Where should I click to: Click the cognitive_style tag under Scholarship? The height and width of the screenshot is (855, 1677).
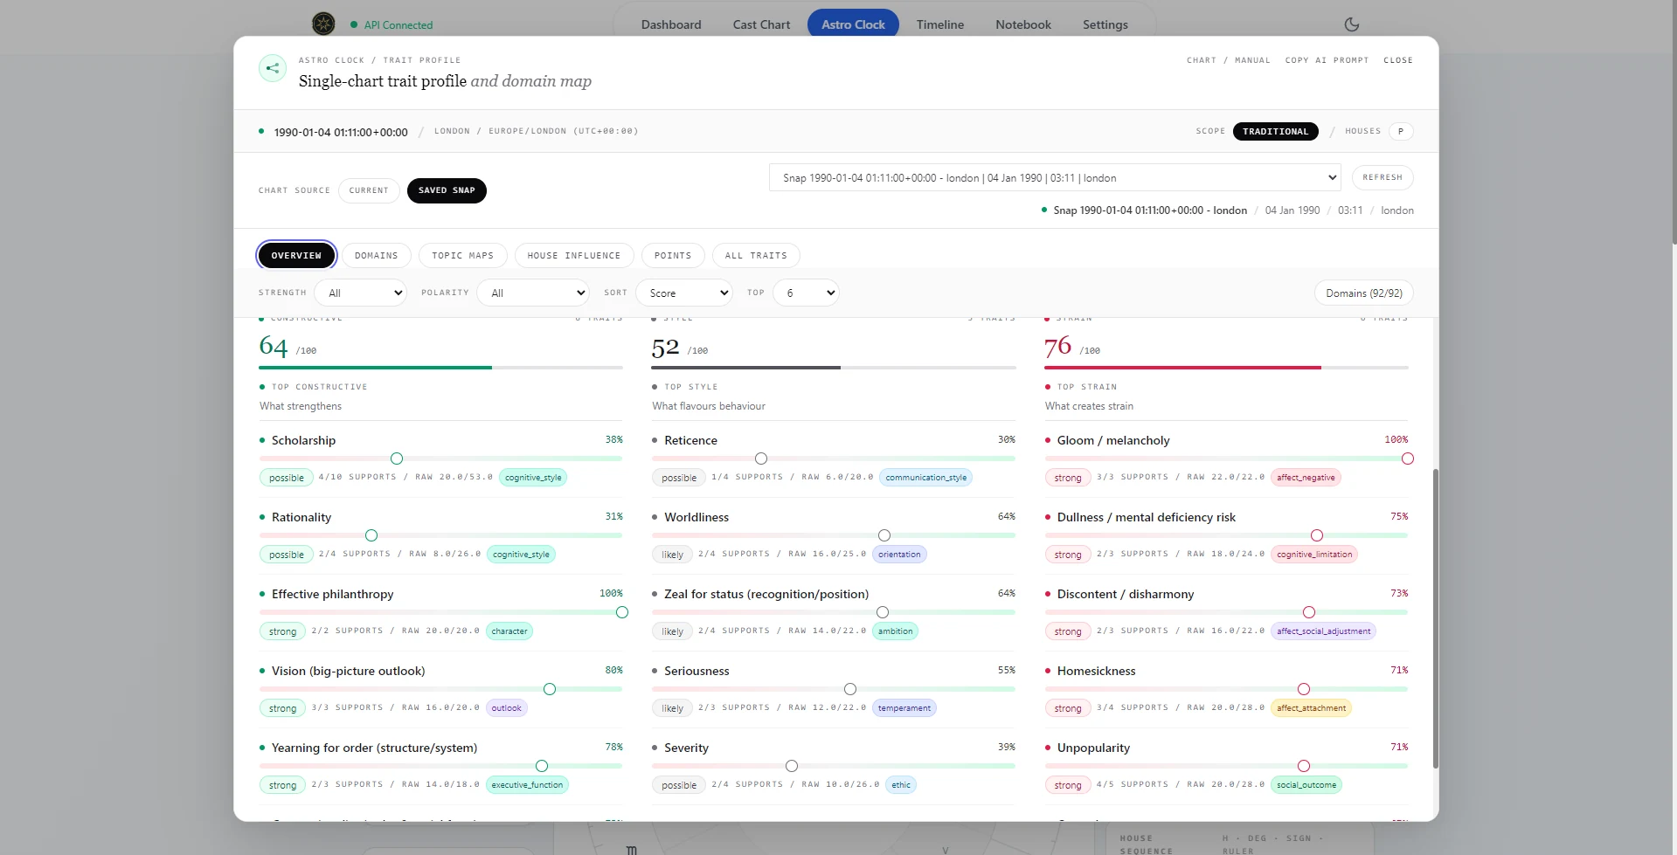pos(534,478)
